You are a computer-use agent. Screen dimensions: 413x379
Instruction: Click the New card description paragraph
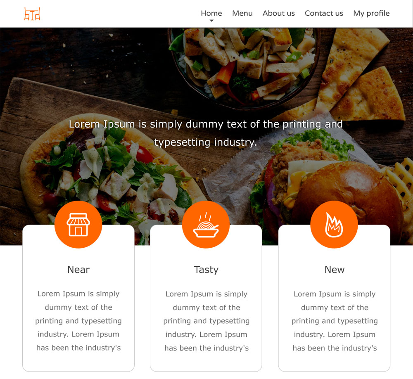[335, 321]
